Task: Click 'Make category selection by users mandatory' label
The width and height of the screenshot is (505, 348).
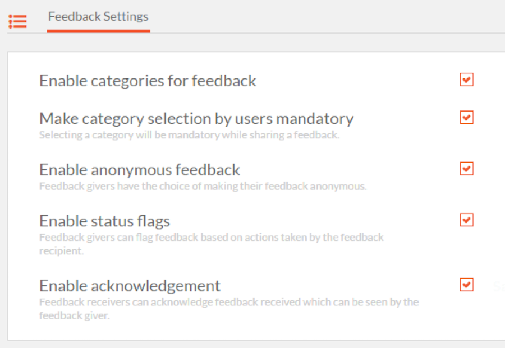Action: (x=196, y=119)
